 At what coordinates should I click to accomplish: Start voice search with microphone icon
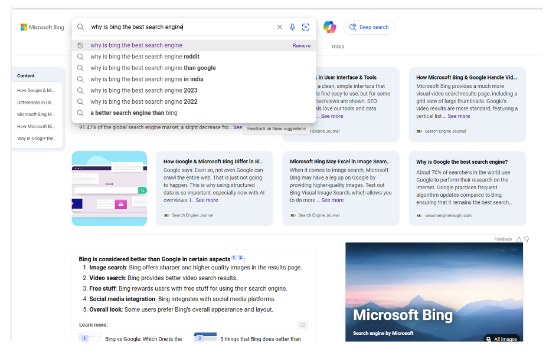(292, 27)
